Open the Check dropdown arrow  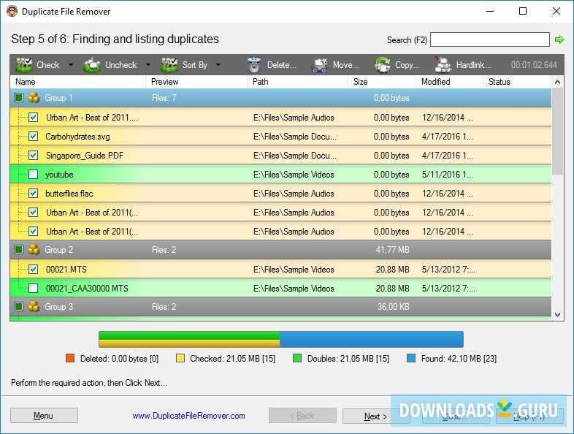point(71,65)
